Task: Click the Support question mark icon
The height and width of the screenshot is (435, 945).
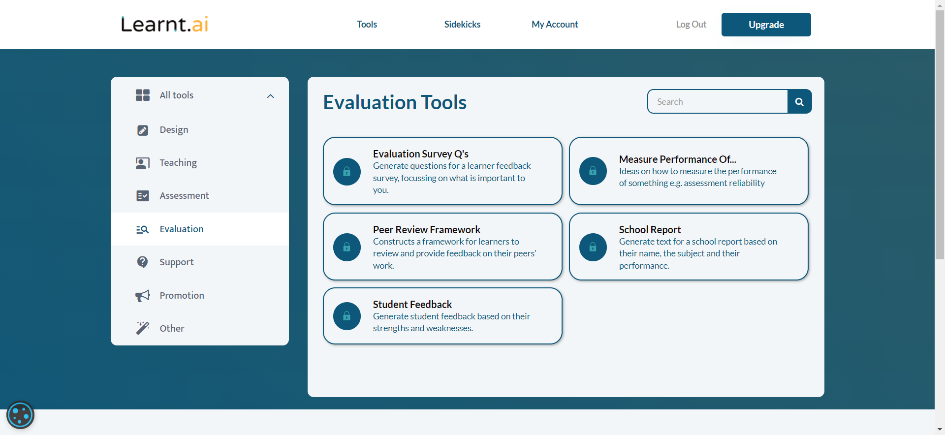Action: [x=142, y=262]
